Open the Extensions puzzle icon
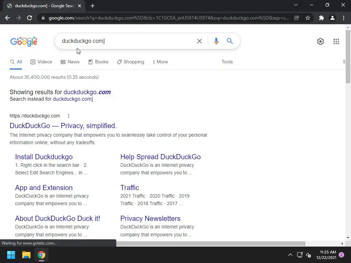This screenshot has width=351, height=263. 322,18
